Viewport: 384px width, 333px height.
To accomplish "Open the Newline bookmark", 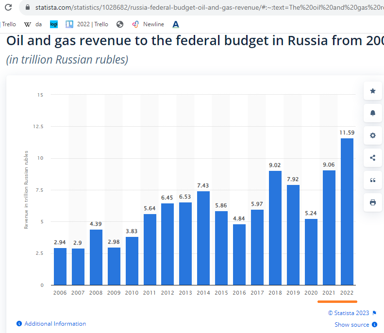I will (x=148, y=24).
